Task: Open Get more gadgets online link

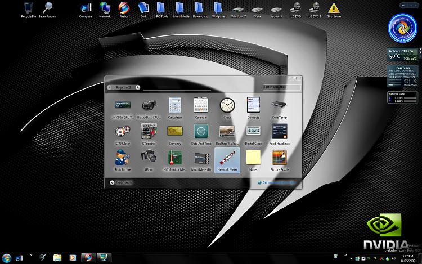Action: click(276, 182)
